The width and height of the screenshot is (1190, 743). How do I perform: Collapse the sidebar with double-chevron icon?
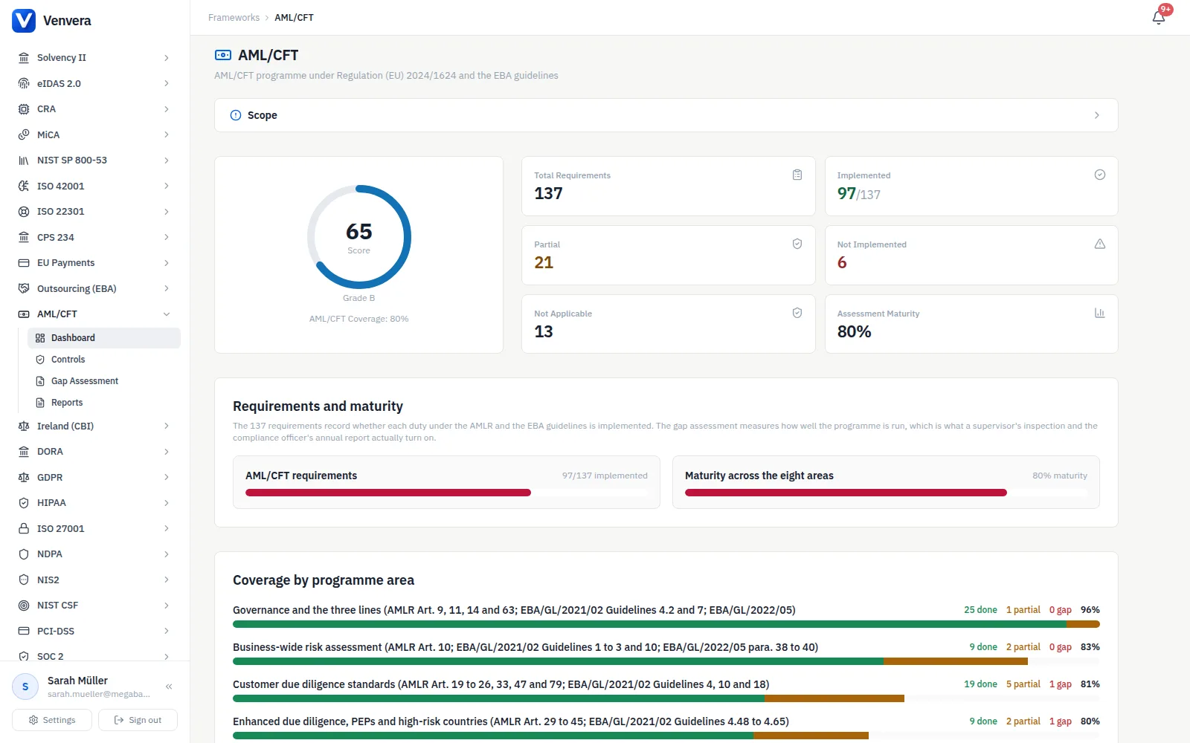[x=169, y=687]
